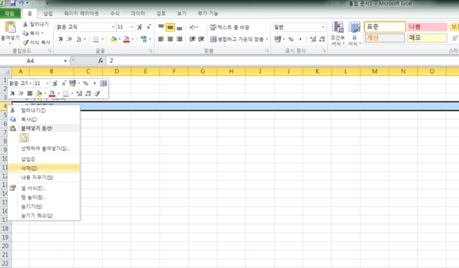Click the Merge and Center (병합하고 가운데 맞춤) icon
The width and height of the screenshot is (459, 268).
tap(213, 39)
